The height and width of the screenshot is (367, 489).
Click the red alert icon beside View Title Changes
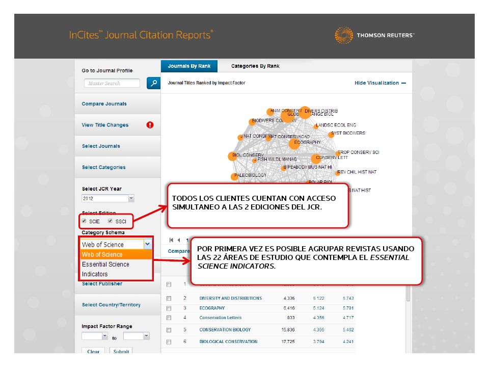[150, 125]
